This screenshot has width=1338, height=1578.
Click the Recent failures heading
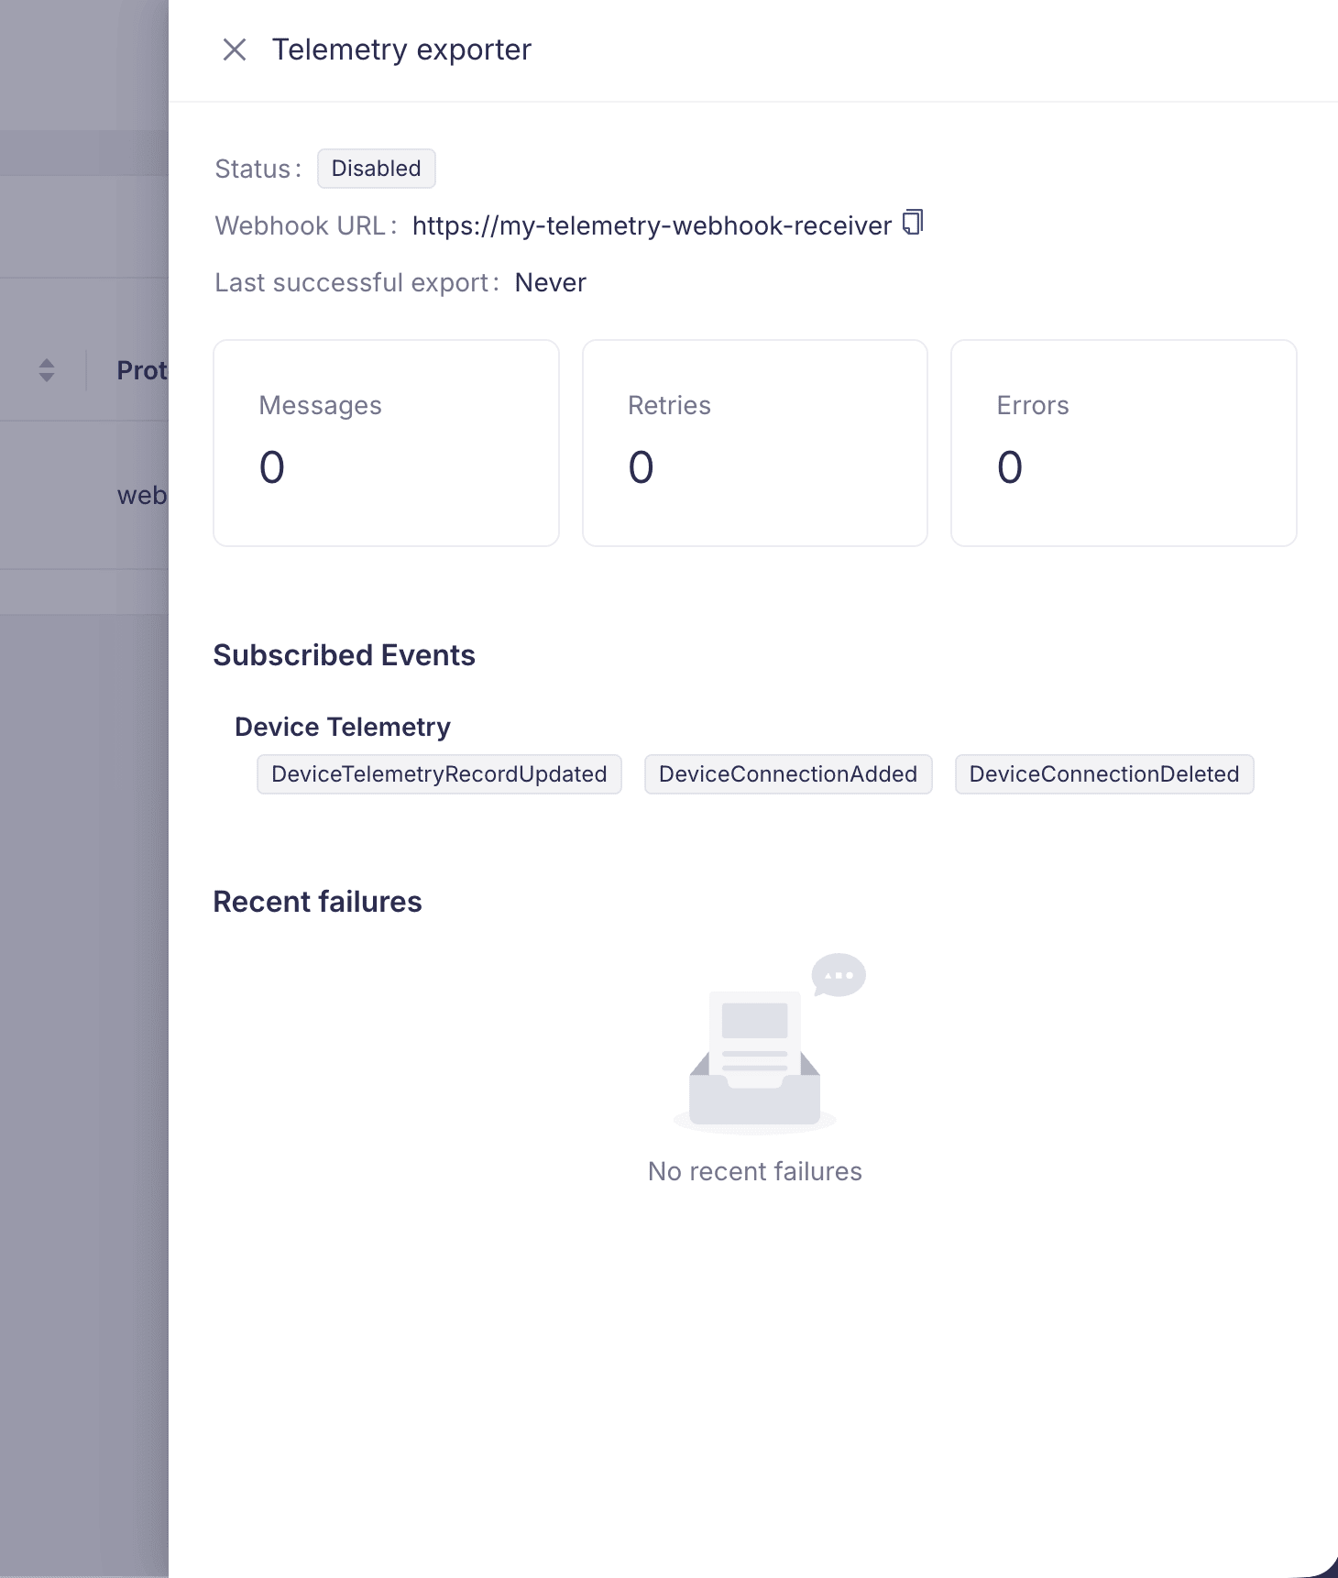pos(318,902)
